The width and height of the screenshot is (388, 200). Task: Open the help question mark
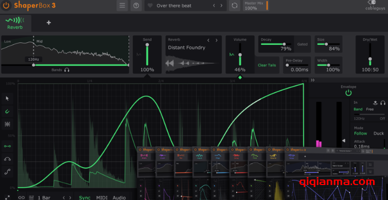tap(136, 5)
